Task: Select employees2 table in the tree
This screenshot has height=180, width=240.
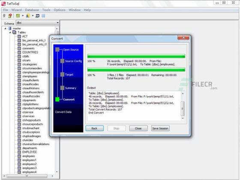Action: coord(30,164)
